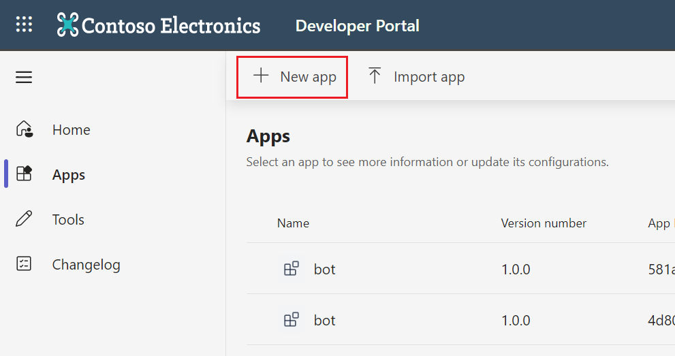Screen dimensions: 675x356
Task: Click app ID starting with 581a
Action: (661, 270)
